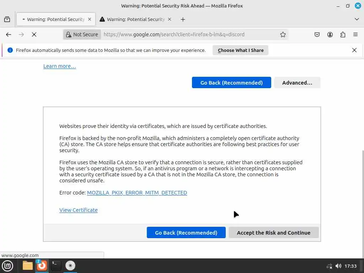The image size is (364, 273).
Task: Click the upper Go Back (Recommended) button
Action: click(231, 82)
